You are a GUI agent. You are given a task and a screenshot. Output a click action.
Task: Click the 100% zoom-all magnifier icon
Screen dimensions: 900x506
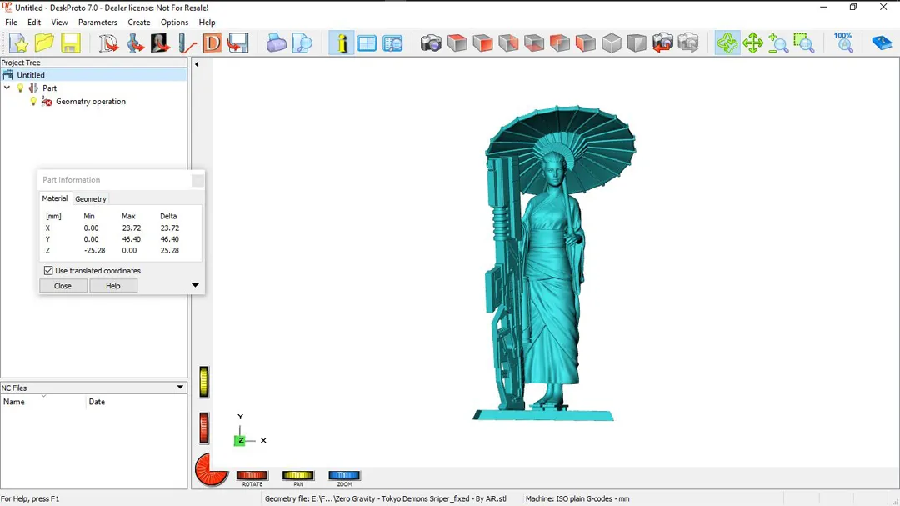point(843,43)
